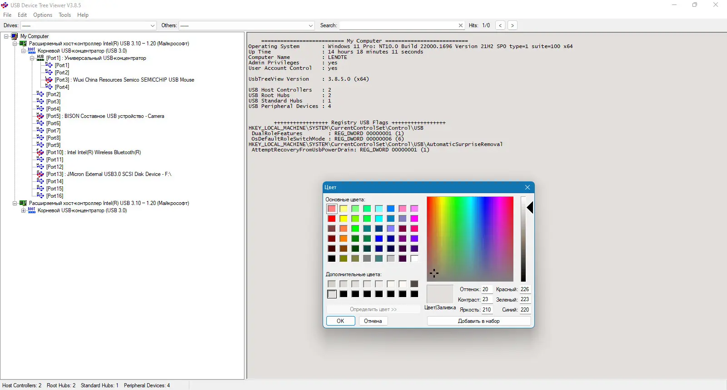Open the Options menu
This screenshot has width=727, height=390.
[43, 15]
